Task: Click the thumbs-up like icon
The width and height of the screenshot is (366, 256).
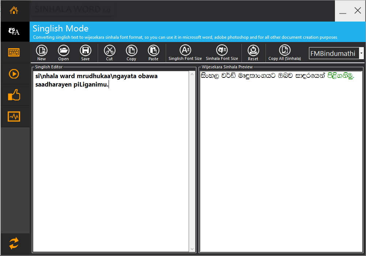Action: pyautogui.click(x=14, y=95)
